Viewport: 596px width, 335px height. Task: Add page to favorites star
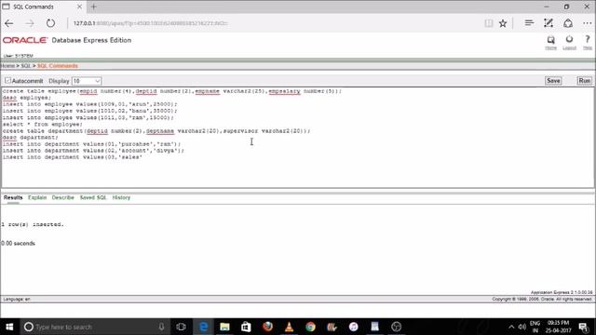coord(503,23)
